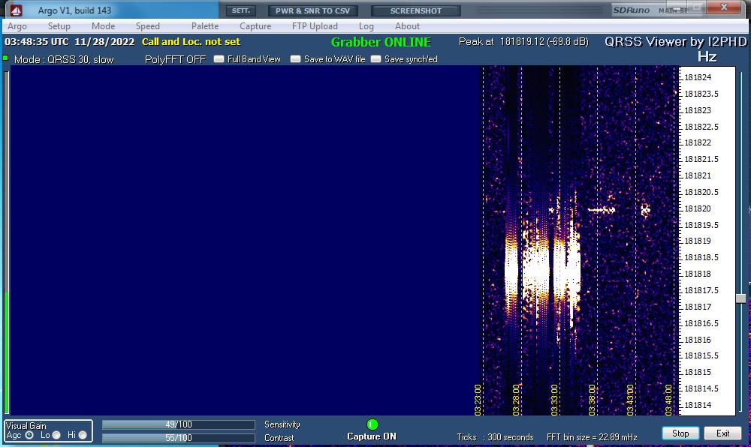This screenshot has width=751, height=447.
Task: Click the Exit button
Action: 722,433
